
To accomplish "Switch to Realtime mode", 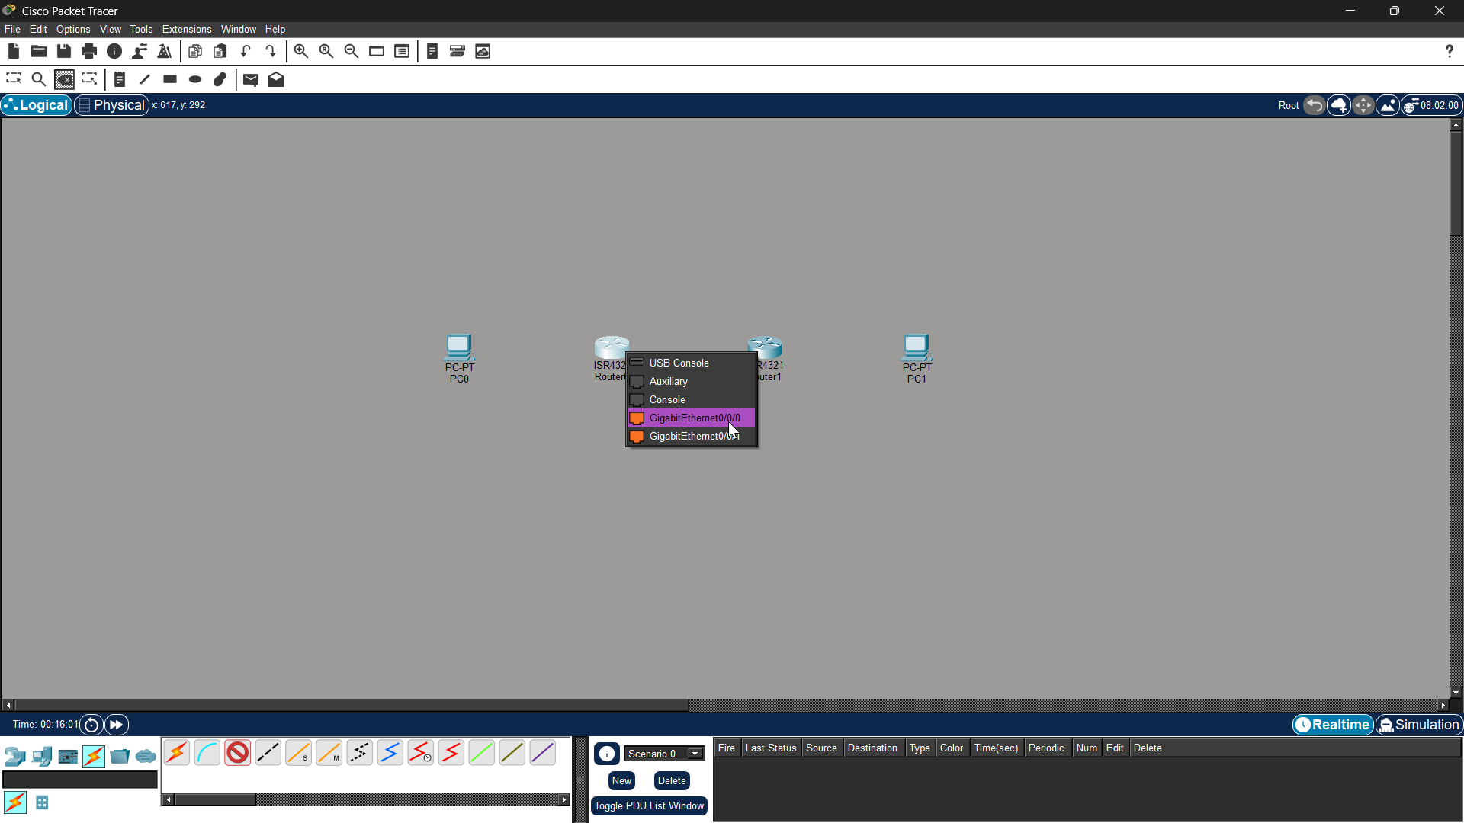I will coord(1332,725).
